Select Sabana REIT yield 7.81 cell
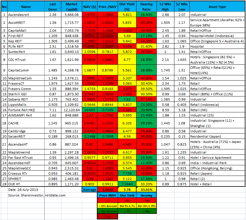This screenshot has width=246, height=220. [127, 99]
